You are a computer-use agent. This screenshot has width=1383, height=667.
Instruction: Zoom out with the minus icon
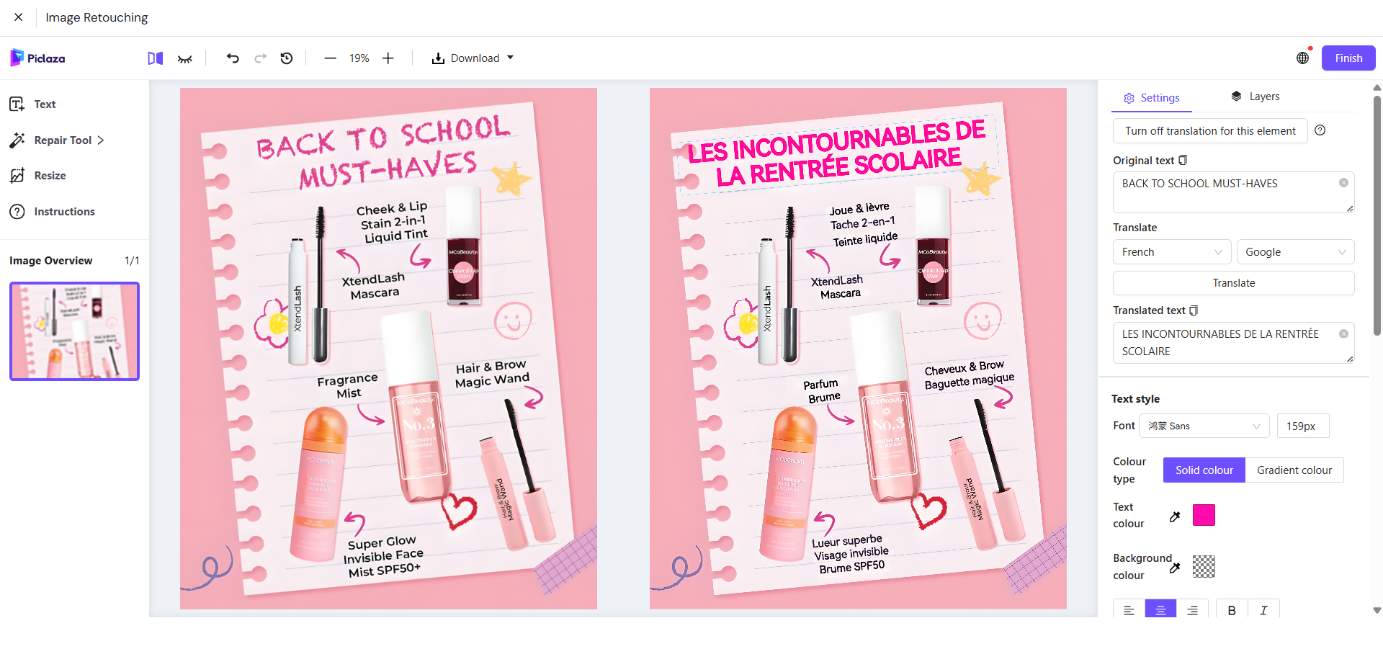[330, 58]
